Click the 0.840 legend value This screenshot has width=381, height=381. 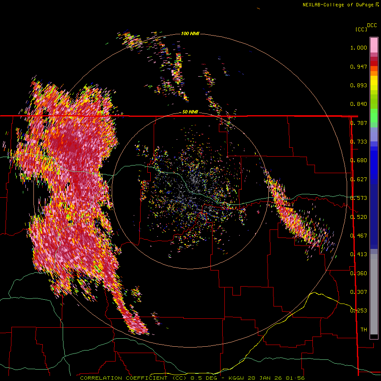tap(359, 104)
